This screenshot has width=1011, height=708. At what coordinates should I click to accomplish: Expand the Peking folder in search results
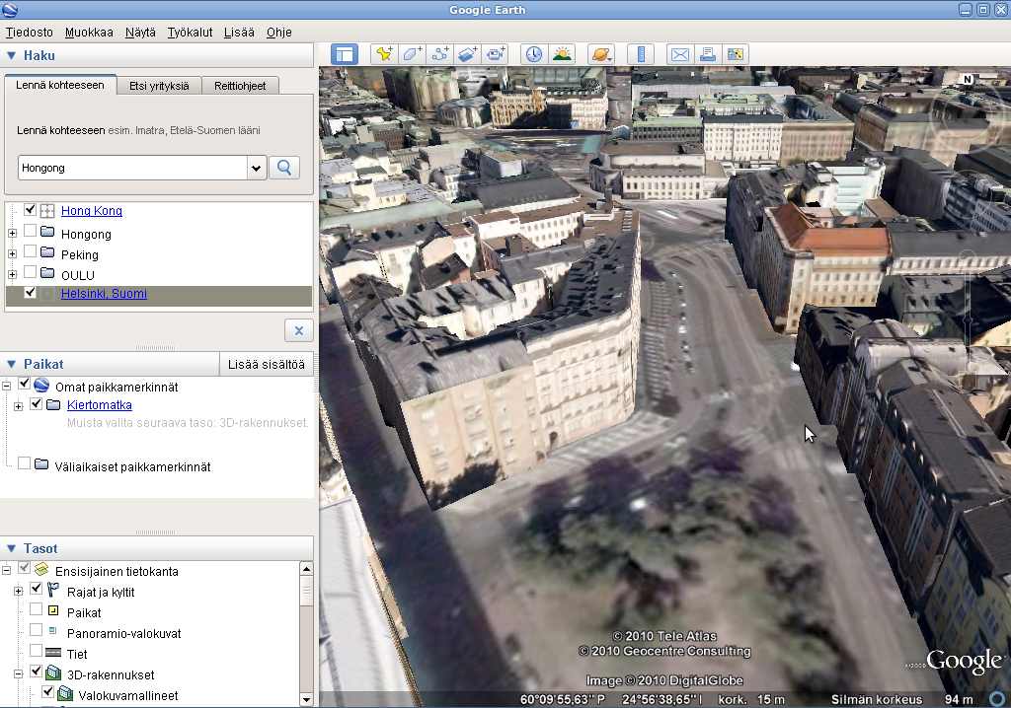pos(13,254)
